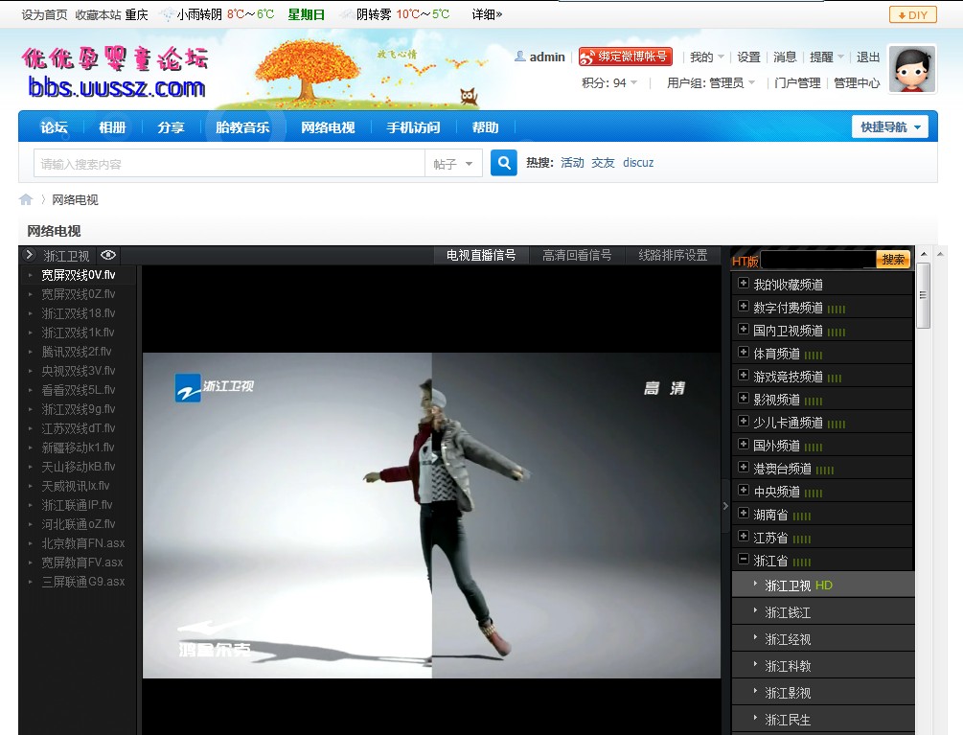Screen dimensions: 963x735
Task: Click the blue magnifier search icon
Action: pyautogui.click(x=503, y=162)
